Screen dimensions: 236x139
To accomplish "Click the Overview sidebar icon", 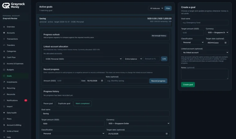I will 4,27.
